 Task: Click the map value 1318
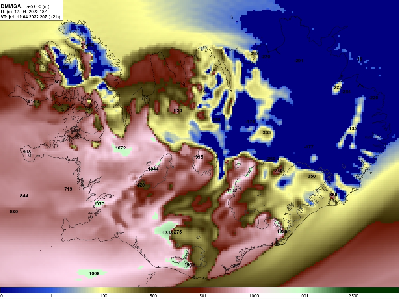point(168,233)
